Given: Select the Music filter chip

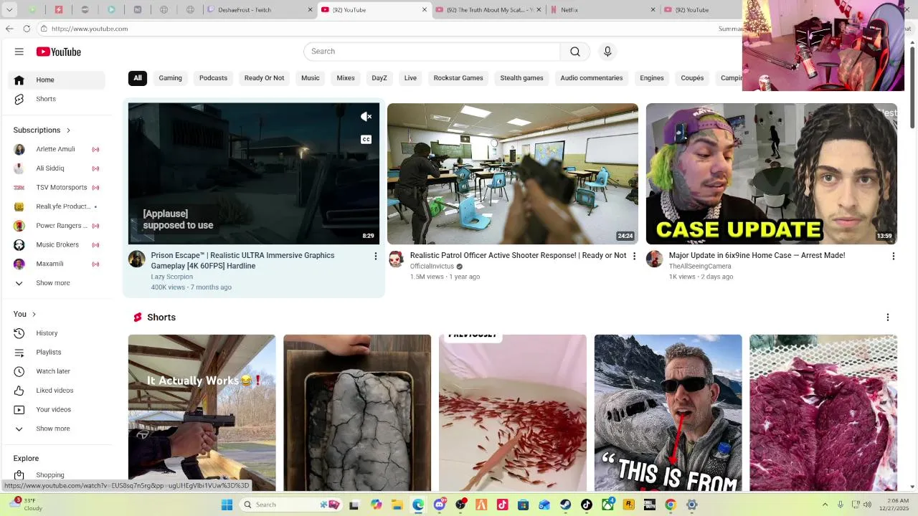Looking at the screenshot, I should pyautogui.click(x=311, y=78).
